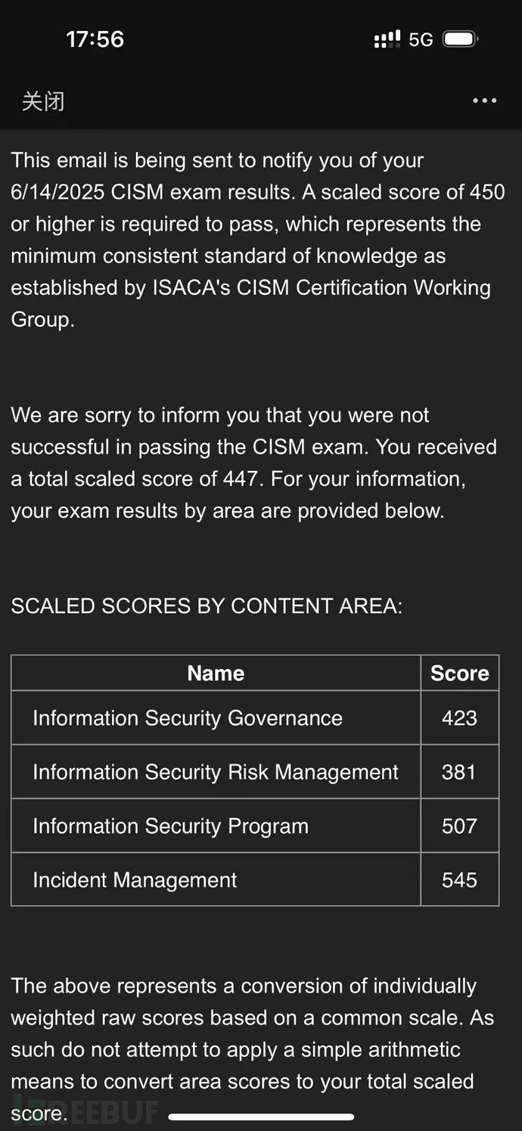Image resolution: width=522 pixels, height=1131 pixels.
Task: Select the Incident Management row
Action: click(135, 880)
